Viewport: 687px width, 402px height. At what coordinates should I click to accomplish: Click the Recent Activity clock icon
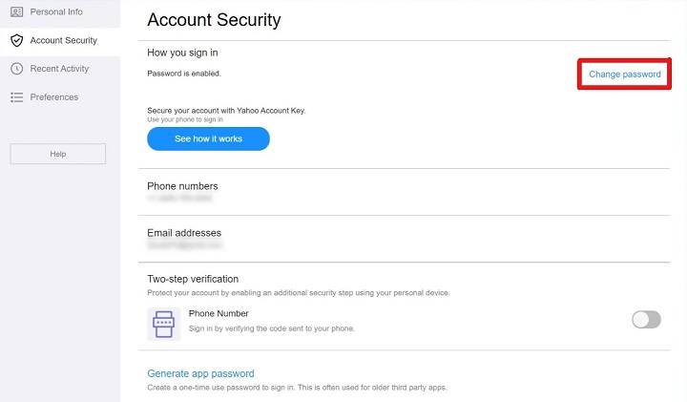click(16, 69)
